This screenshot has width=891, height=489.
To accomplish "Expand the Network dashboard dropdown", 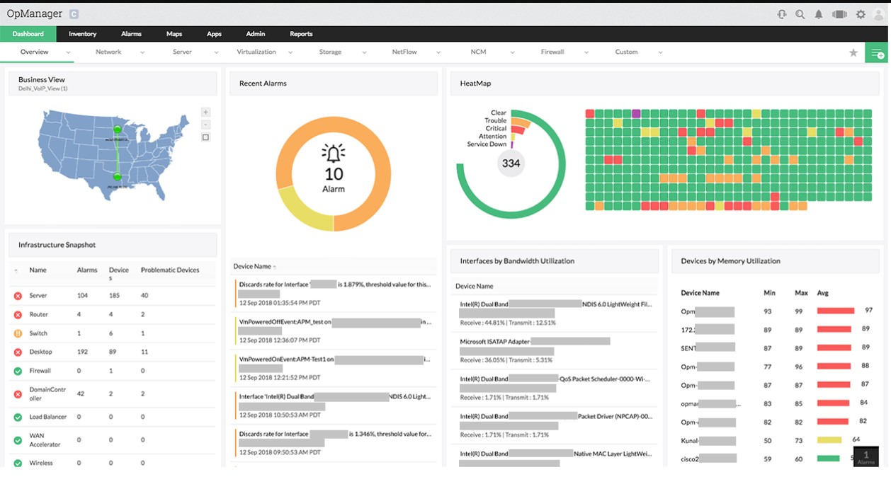I will 141,52.
